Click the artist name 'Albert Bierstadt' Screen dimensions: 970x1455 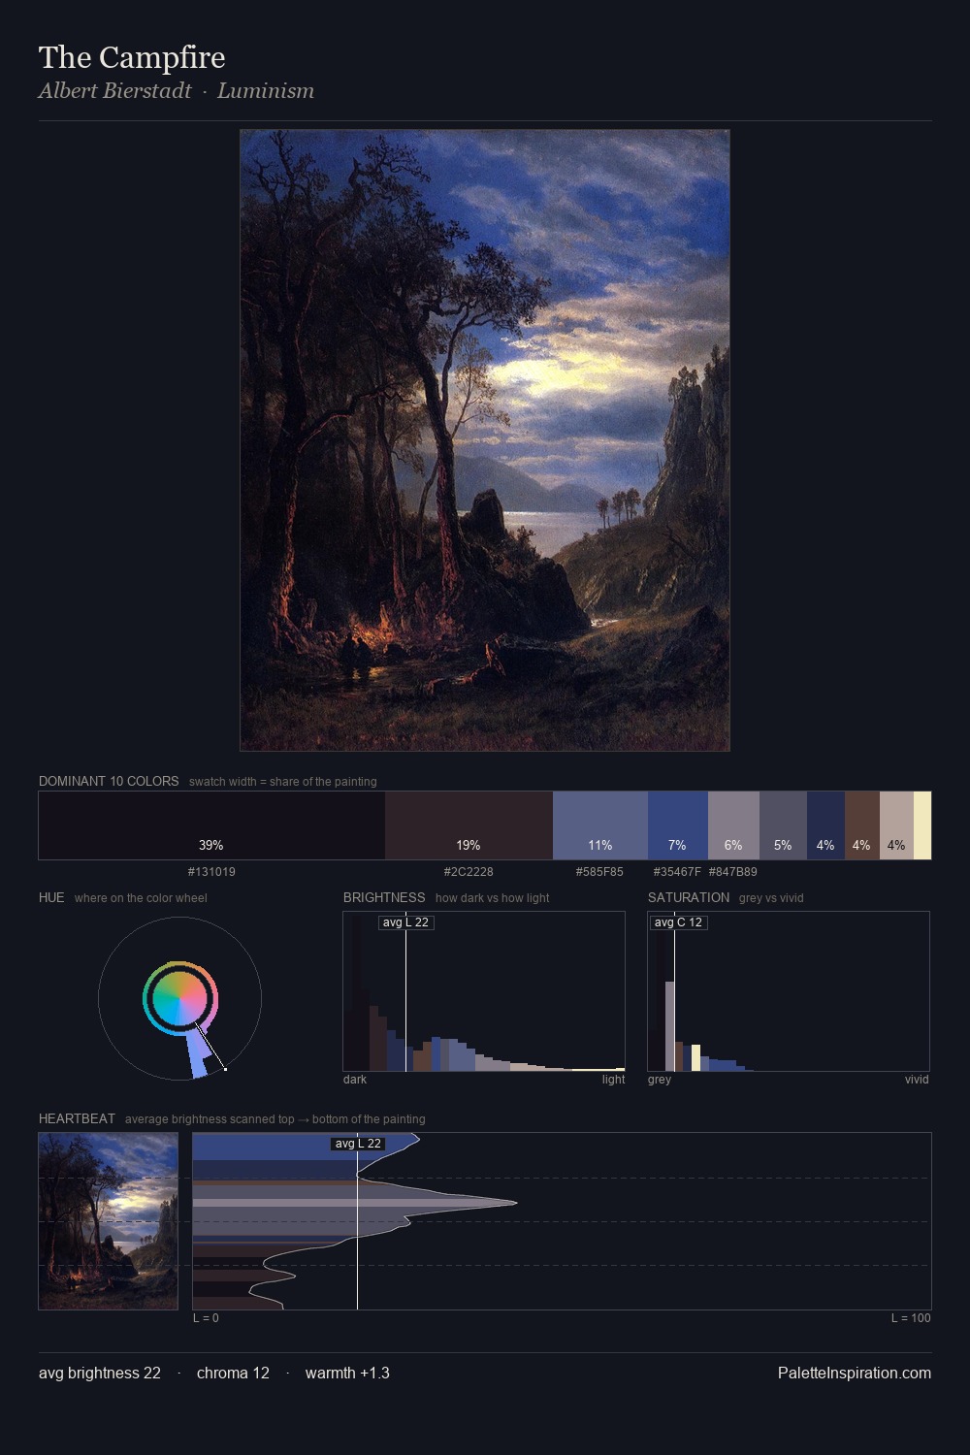pyautogui.click(x=114, y=91)
